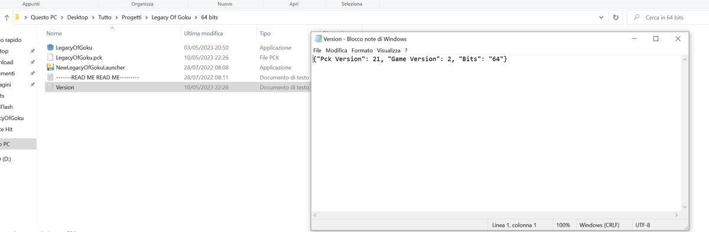Select the Questo PC item in the sidebar
709x232 pixels.
pos(18,144)
